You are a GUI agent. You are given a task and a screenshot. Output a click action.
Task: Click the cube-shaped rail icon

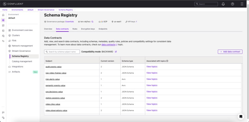(x=3, y=36)
